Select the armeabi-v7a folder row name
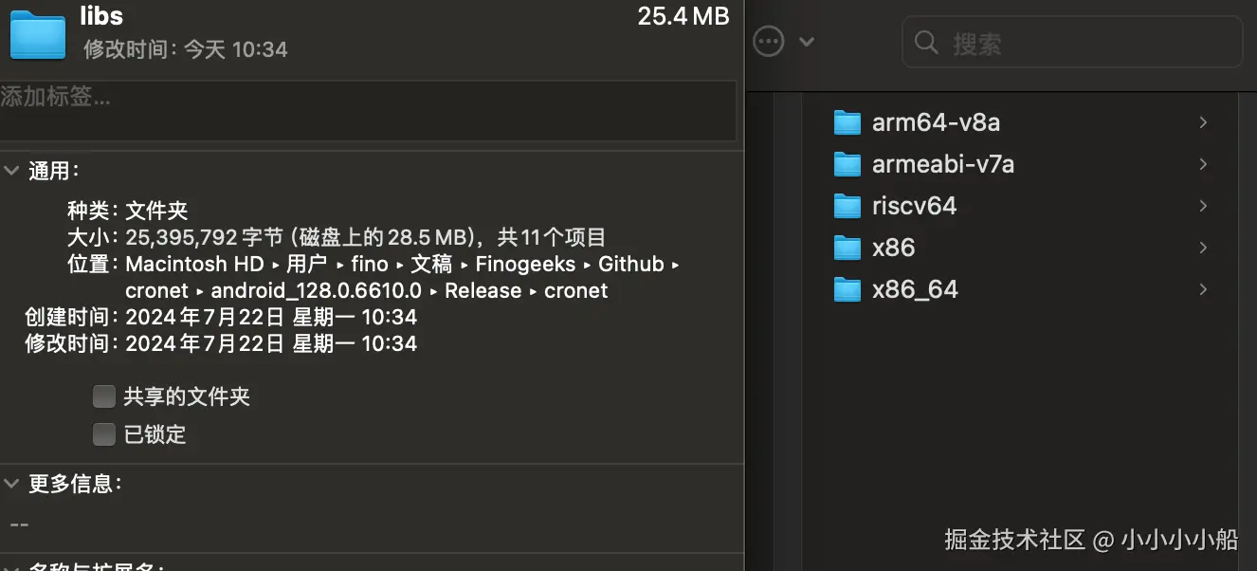Image resolution: width=1257 pixels, height=571 pixels. [942, 164]
